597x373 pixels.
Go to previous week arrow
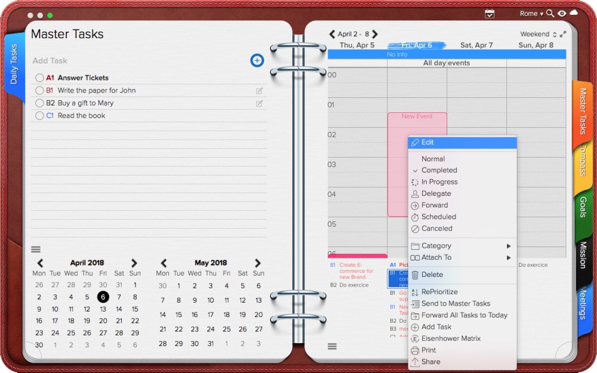pos(332,34)
